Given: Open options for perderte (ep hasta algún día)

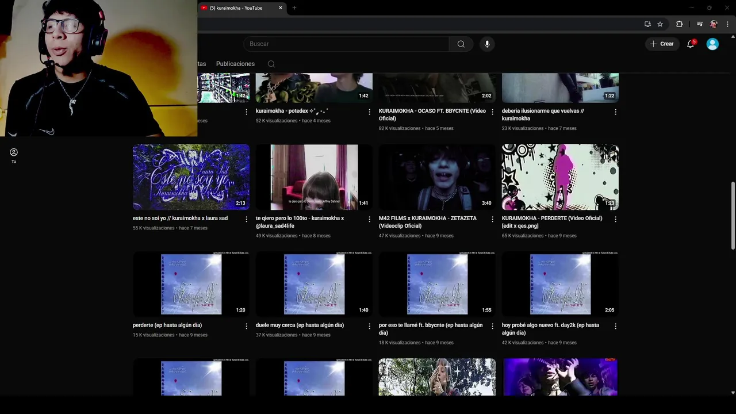Looking at the screenshot, I should click(x=247, y=326).
